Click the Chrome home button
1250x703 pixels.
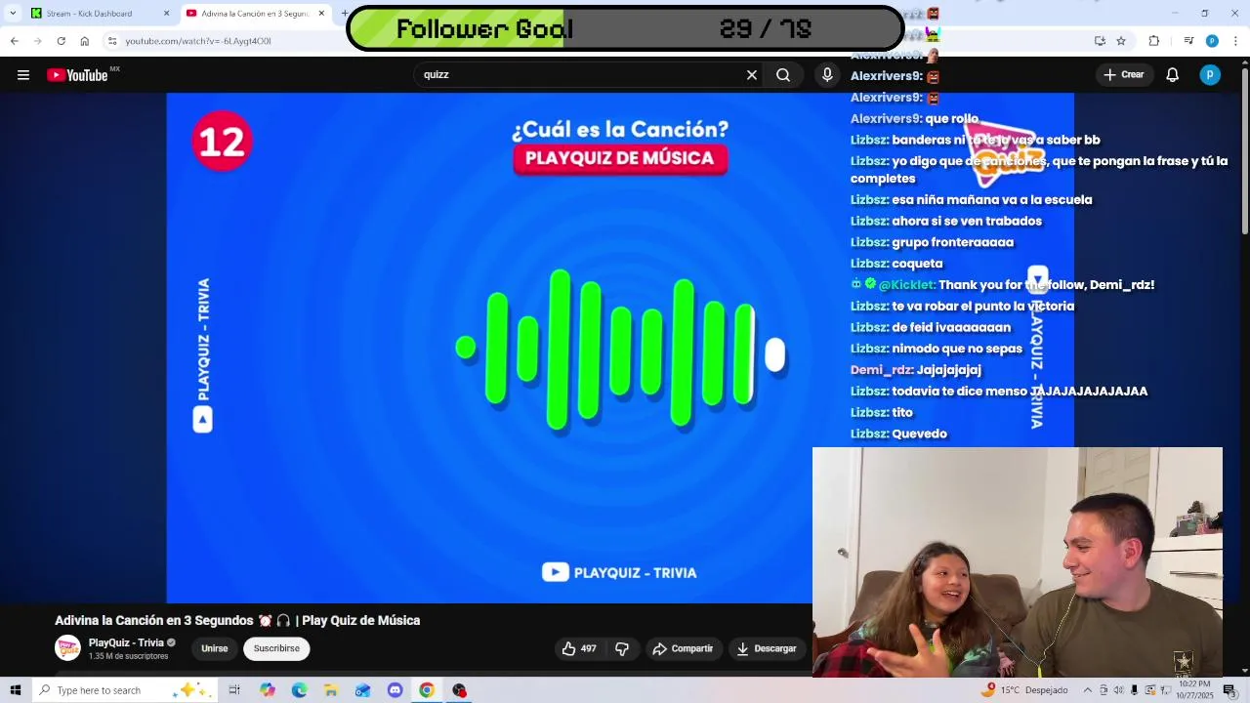tap(85, 41)
